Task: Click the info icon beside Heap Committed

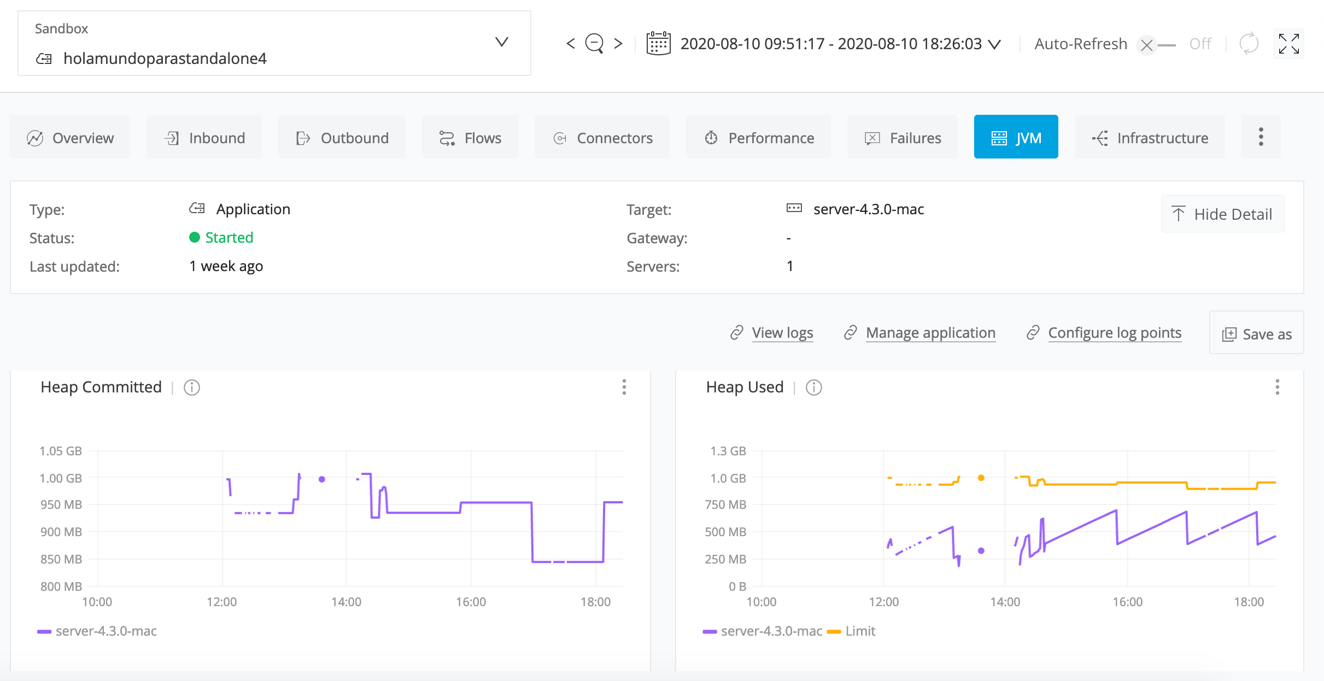Action: point(191,388)
